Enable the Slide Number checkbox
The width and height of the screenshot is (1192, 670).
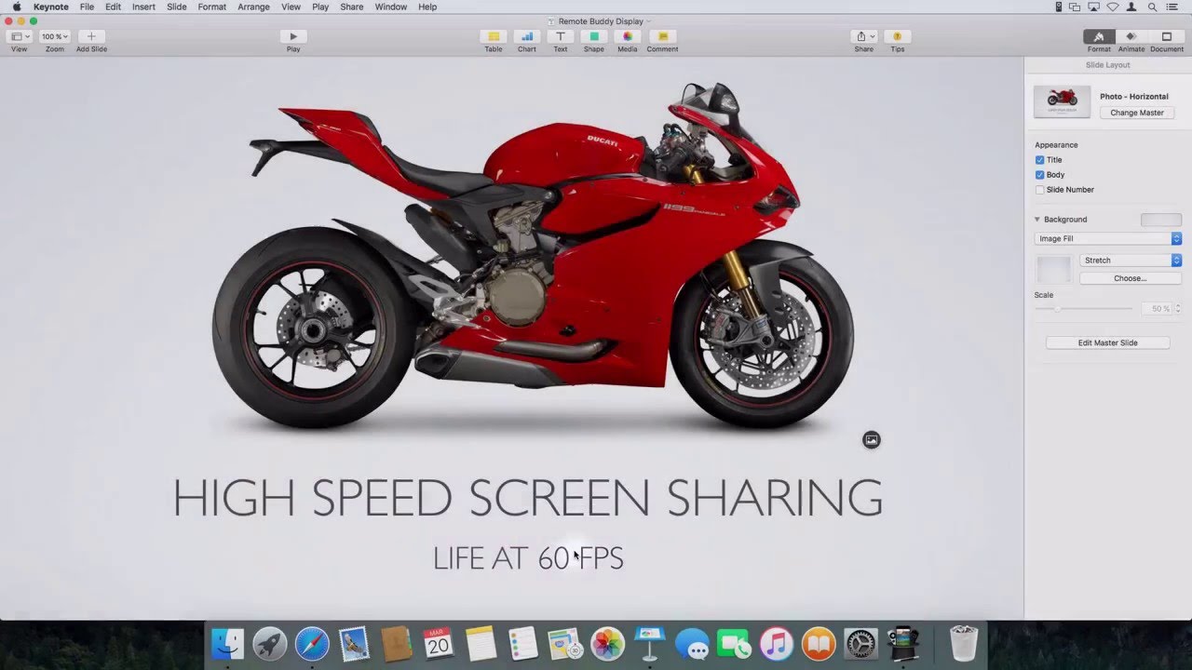[1039, 190]
